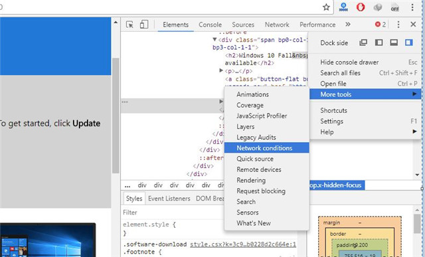The width and height of the screenshot is (425, 257).
Task: Activate the inspect element picker icon
Action: point(129,25)
